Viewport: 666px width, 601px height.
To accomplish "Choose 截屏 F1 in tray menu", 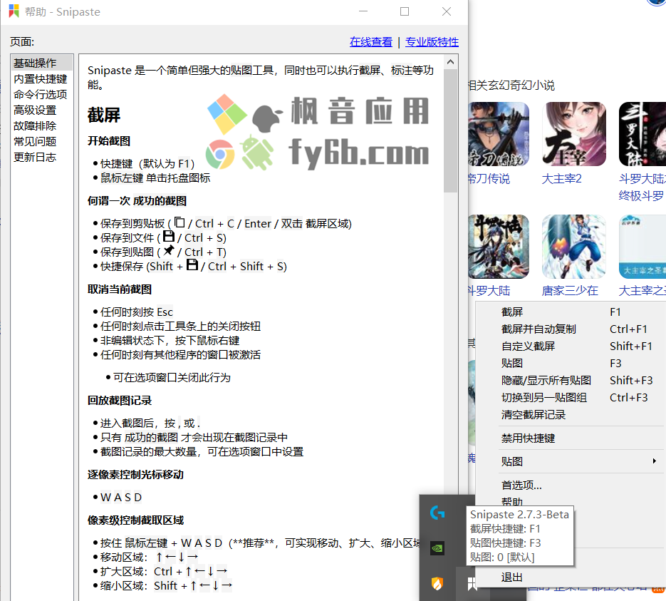I will point(569,312).
